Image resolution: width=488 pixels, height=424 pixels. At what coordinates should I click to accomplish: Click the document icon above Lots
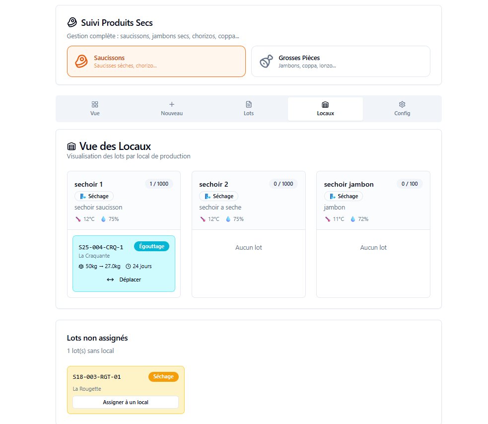(249, 104)
